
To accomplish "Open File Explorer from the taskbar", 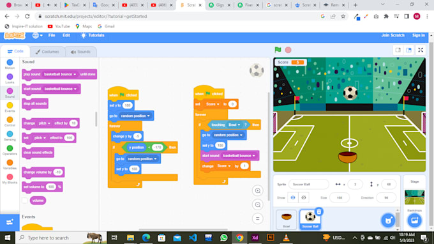I will click(x=130, y=238).
